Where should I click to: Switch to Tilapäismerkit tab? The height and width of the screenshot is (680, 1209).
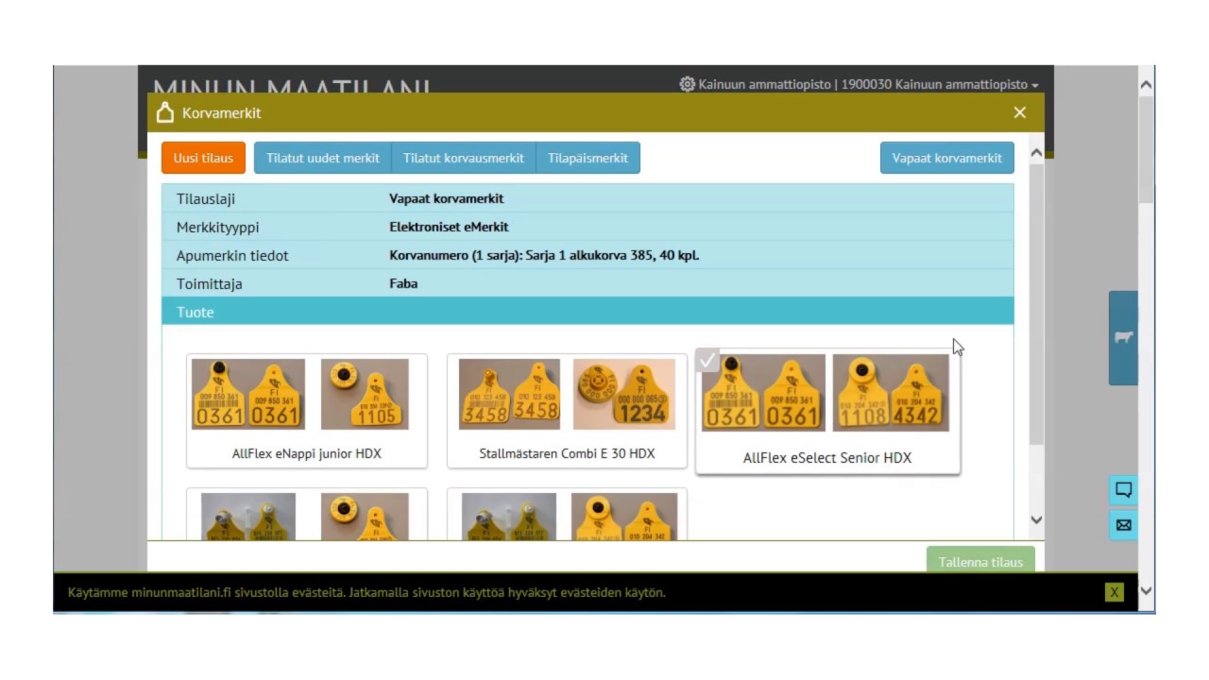click(x=587, y=158)
